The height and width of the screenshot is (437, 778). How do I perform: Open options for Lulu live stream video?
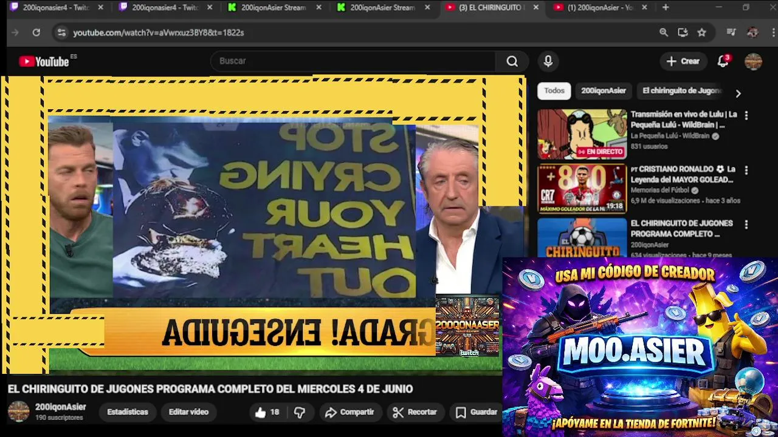pos(746,115)
